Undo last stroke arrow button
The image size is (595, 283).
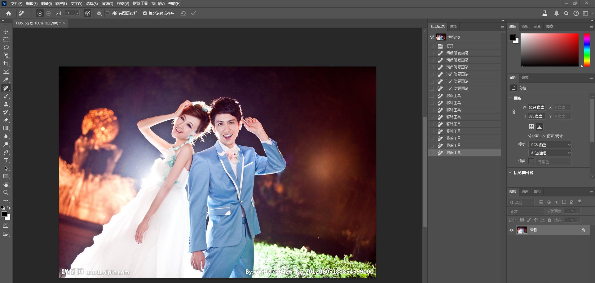click(x=183, y=13)
